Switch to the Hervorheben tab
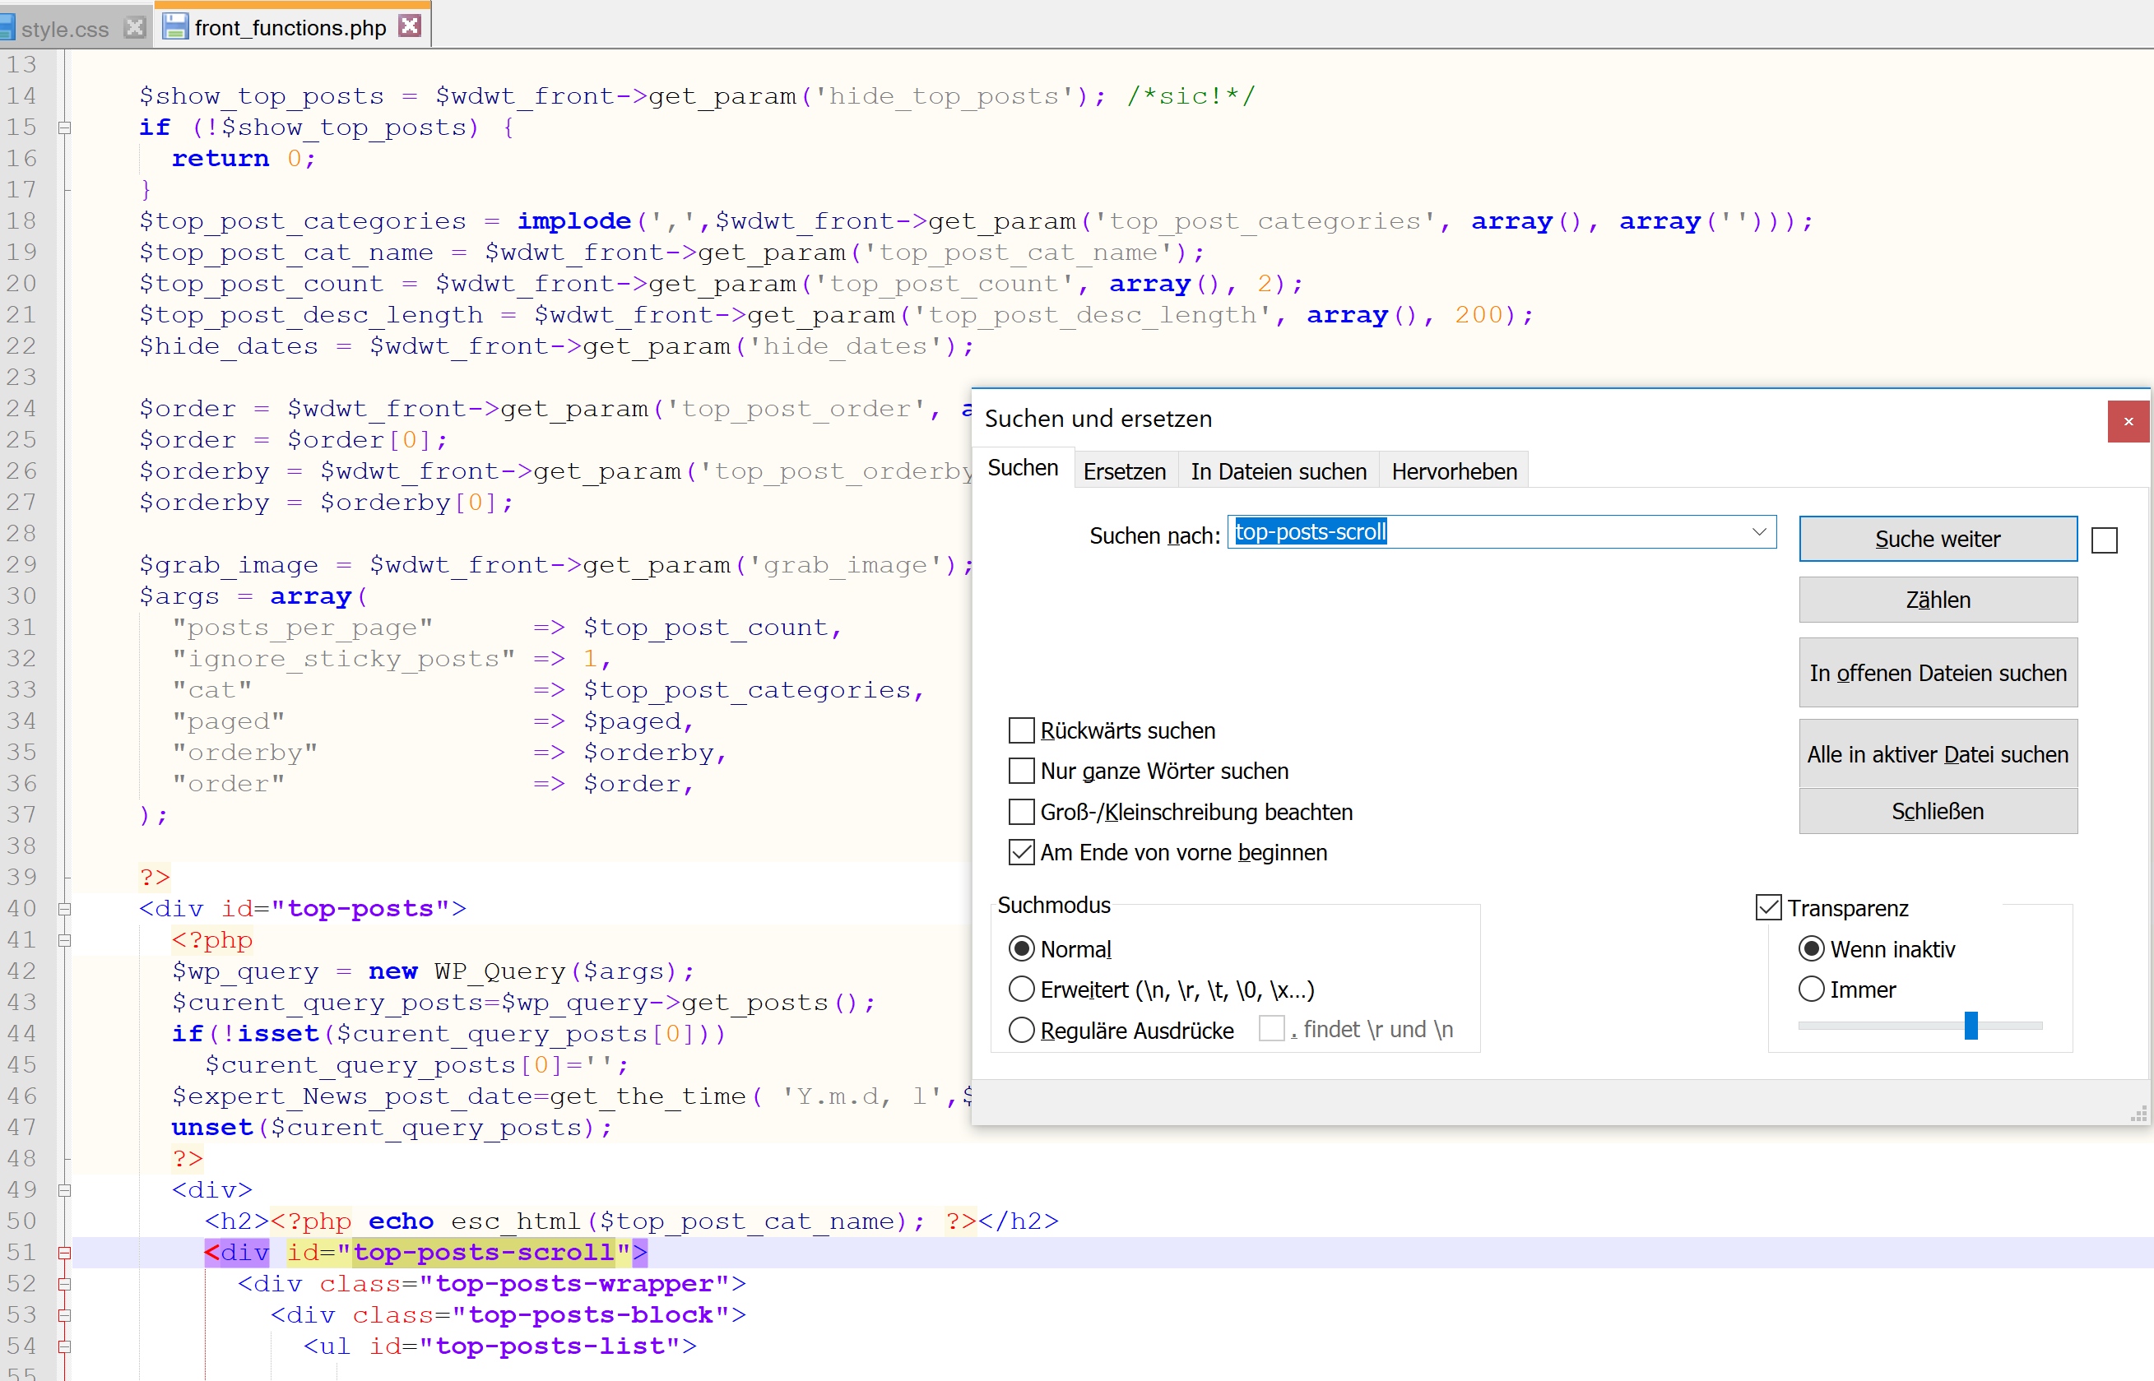The width and height of the screenshot is (2154, 1381). point(1454,471)
